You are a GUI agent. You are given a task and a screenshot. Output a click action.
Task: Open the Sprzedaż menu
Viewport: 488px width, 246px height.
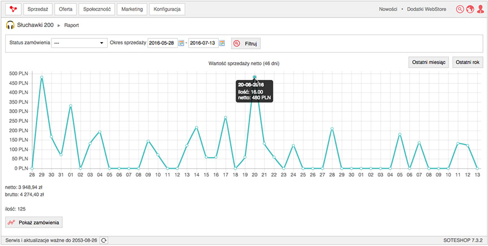point(38,10)
